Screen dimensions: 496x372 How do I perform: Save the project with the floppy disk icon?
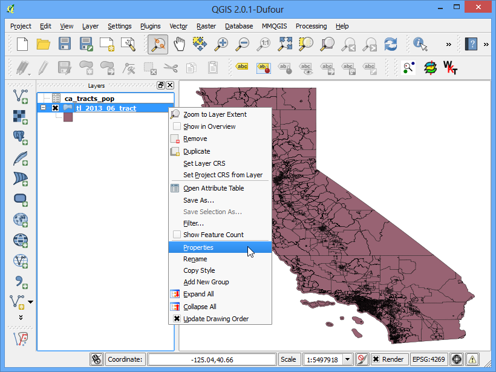65,44
